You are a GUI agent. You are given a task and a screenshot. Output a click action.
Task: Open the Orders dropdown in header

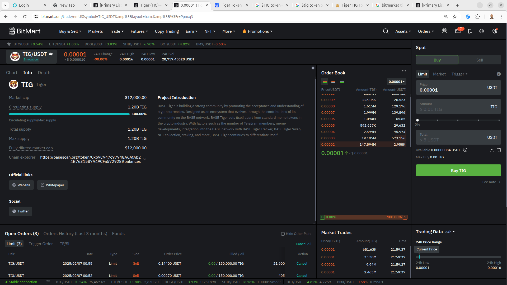pyautogui.click(x=426, y=31)
